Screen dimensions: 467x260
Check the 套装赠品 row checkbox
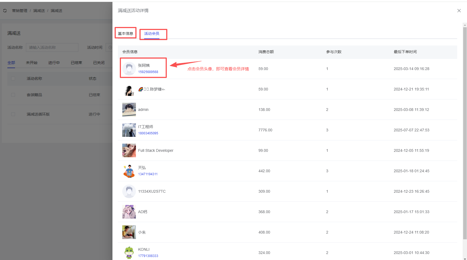[13, 95]
